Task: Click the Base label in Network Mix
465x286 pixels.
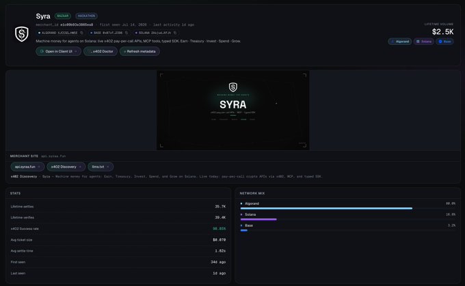Action: [249, 226]
